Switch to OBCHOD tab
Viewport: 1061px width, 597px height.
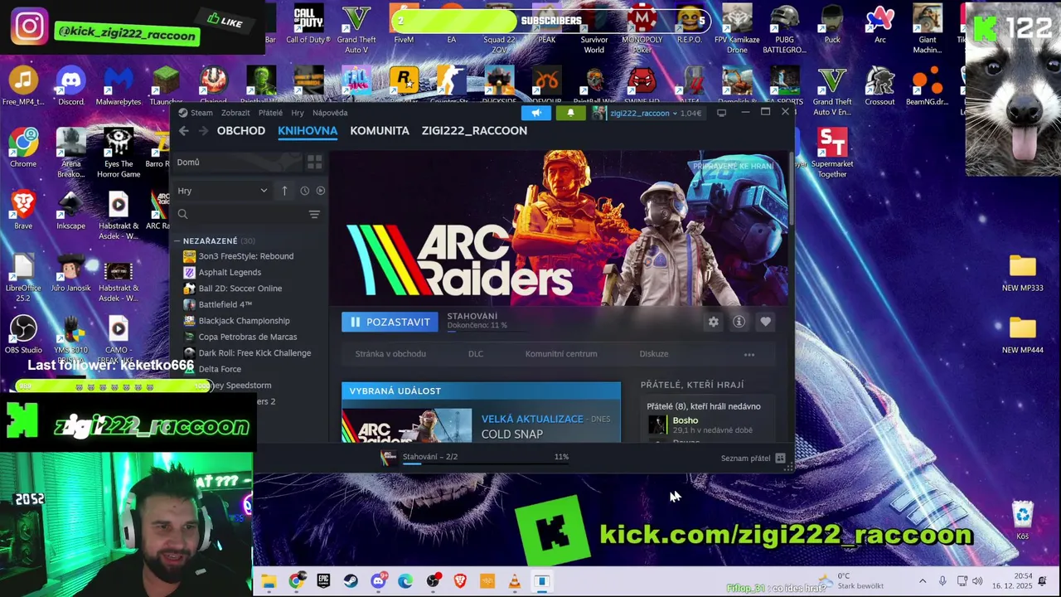(x=241, y=131)
